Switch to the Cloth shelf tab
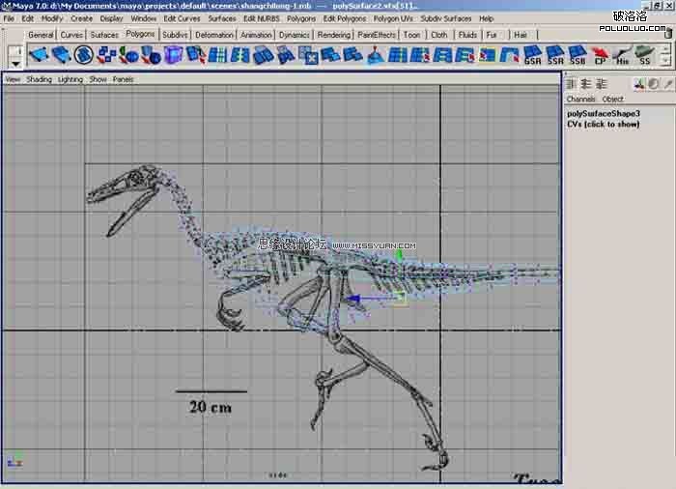Image resolution: width=676 pixels, height=489 pixels. click(439, 35)
